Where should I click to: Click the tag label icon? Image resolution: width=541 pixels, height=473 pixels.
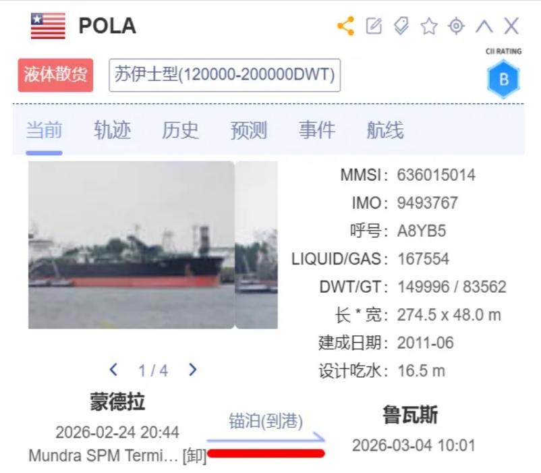(401, 26)
